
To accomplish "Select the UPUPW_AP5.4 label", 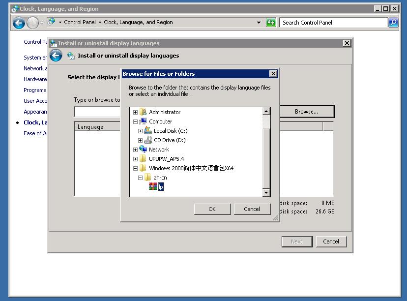I will (x=166, y=159).
